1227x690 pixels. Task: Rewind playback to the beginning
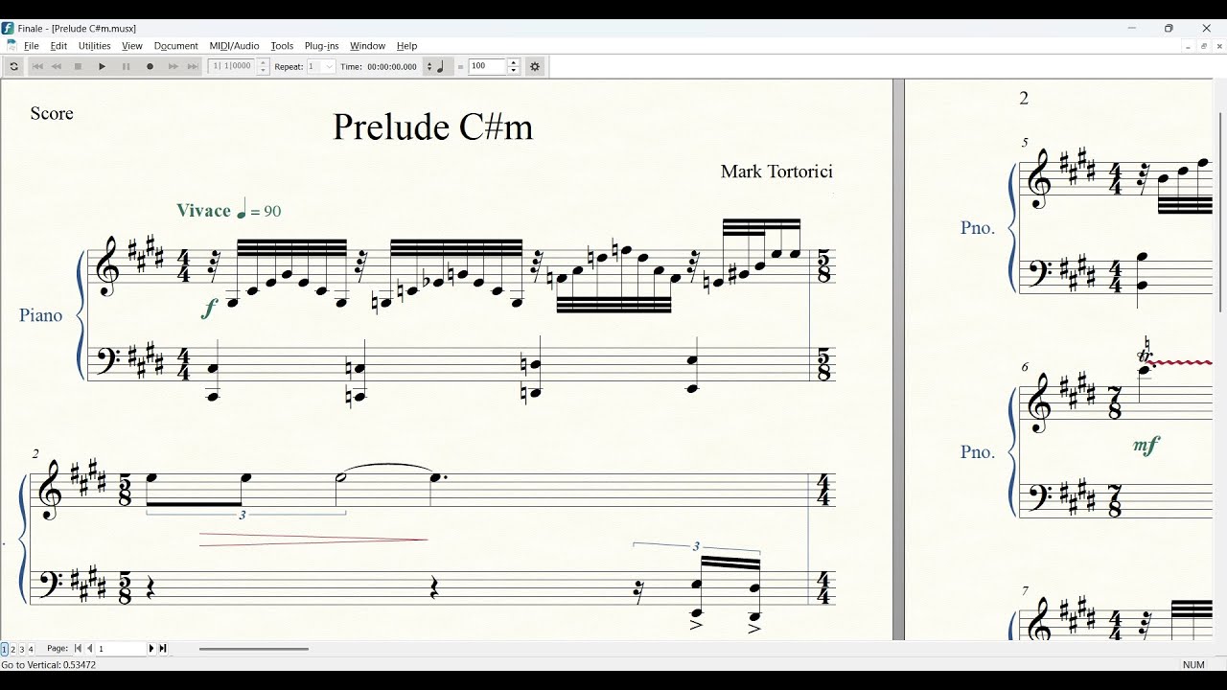click(x=37, y=66)
